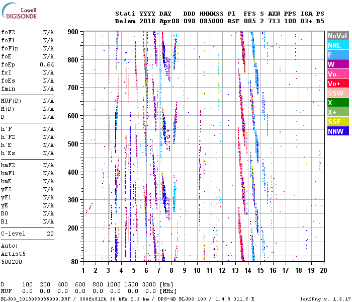Click the PS value B5
The height and width of the screenshot is (302, 352).
coord(320,21)
